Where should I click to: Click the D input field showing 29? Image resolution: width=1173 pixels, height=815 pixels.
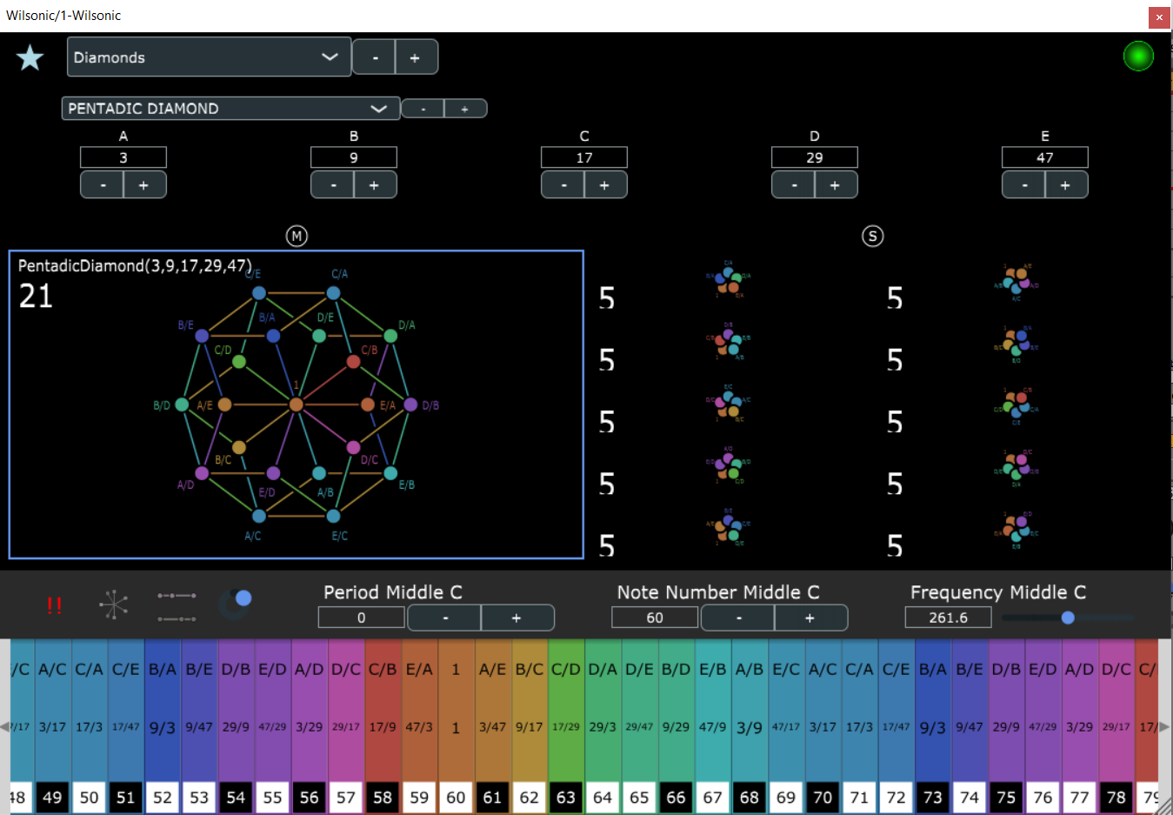coord(815,157)
